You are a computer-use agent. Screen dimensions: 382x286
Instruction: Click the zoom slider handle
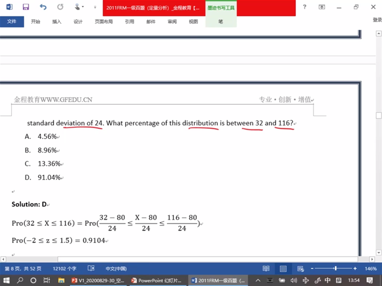click(x=336, y=268)
